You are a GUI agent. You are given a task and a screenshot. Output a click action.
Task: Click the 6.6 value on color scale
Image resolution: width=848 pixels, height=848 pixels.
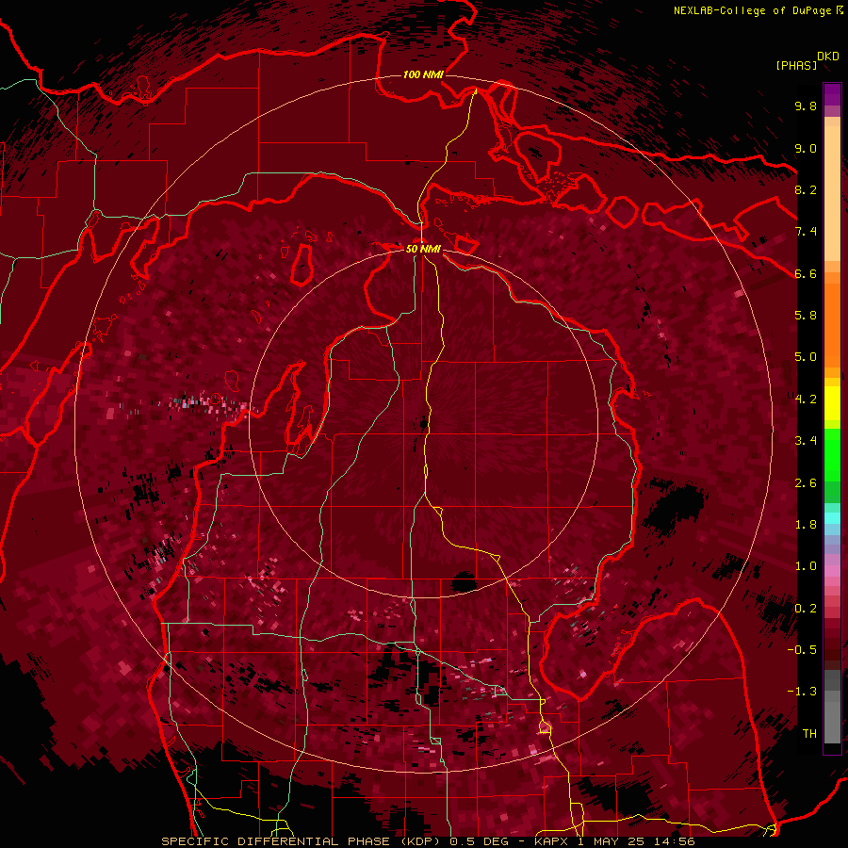click(806, 273)
